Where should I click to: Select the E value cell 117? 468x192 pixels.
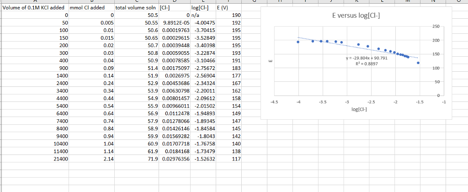click(229, 159)
